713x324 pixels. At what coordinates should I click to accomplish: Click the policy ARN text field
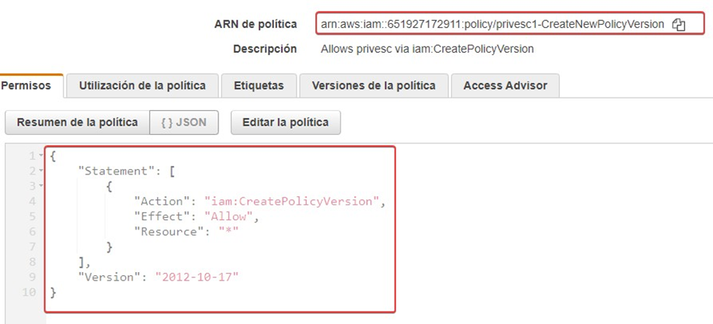[x=492, y=24]
